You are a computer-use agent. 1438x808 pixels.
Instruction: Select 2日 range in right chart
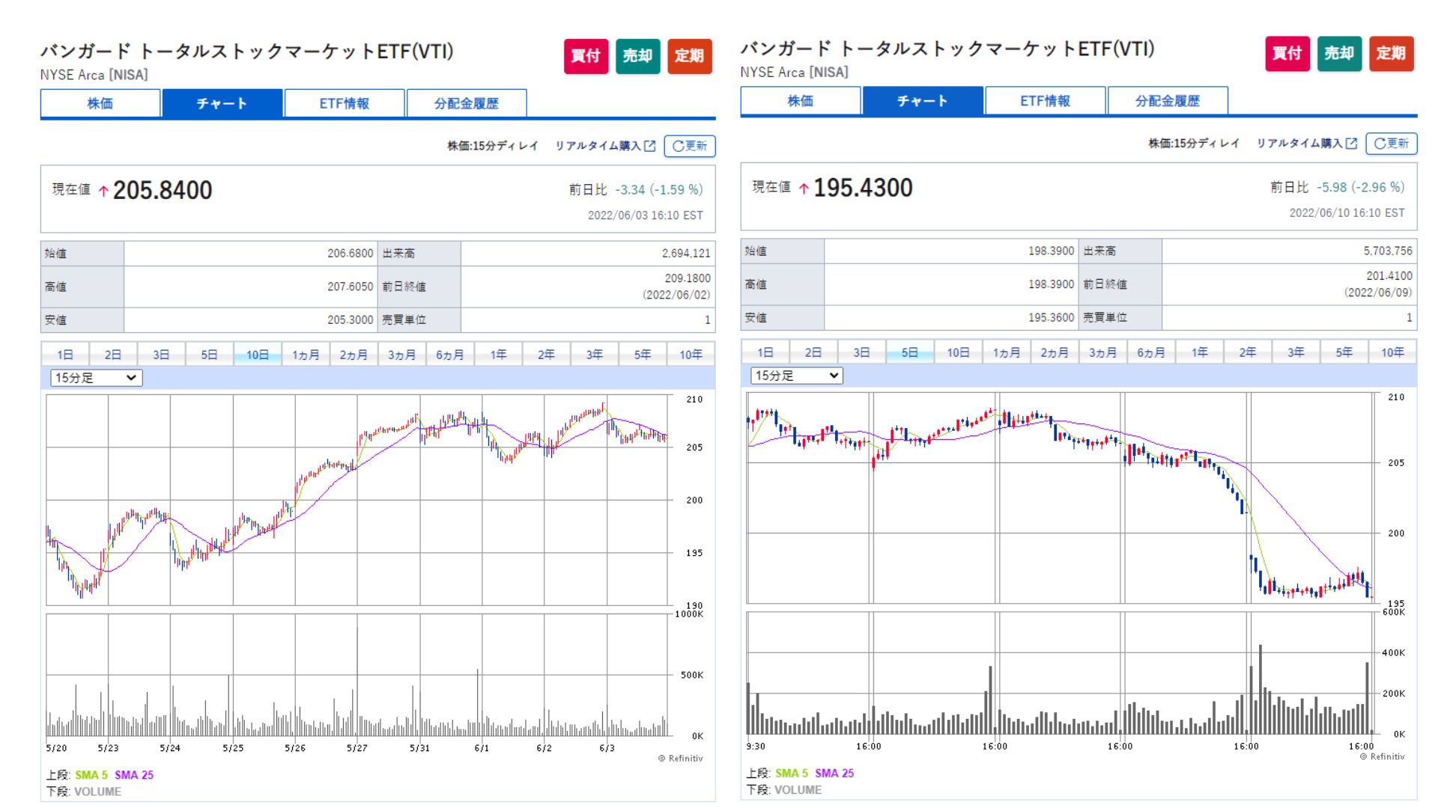click(x=813, y=352)
